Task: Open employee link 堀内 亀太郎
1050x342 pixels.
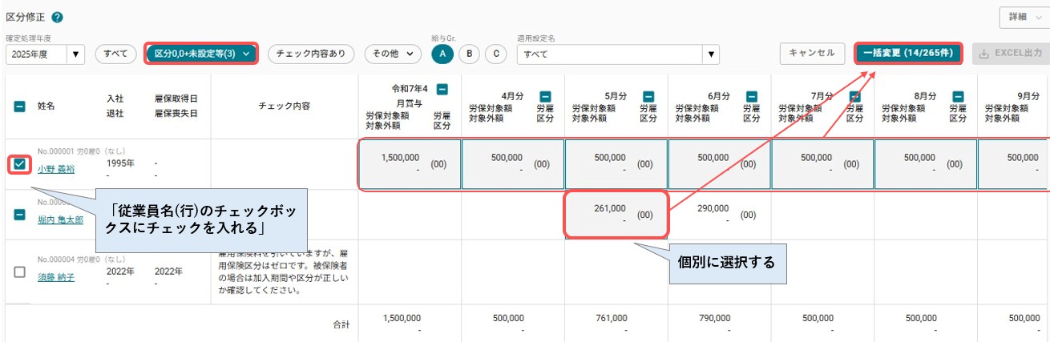Action: (60, 219)
